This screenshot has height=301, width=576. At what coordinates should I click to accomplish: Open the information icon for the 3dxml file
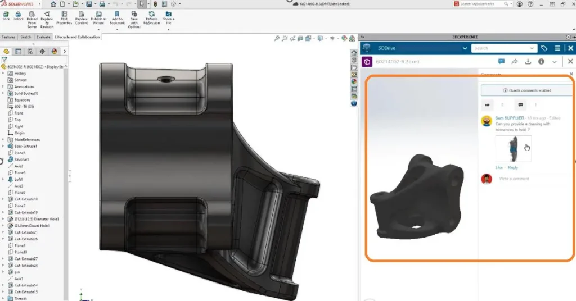(x=542, y=62)
